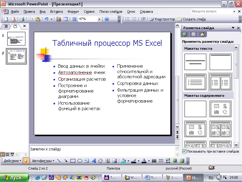Viewport: 242px width, 182px height.
Task: Open the Показ слайдов menu
Action: click(x=111, y=12)
